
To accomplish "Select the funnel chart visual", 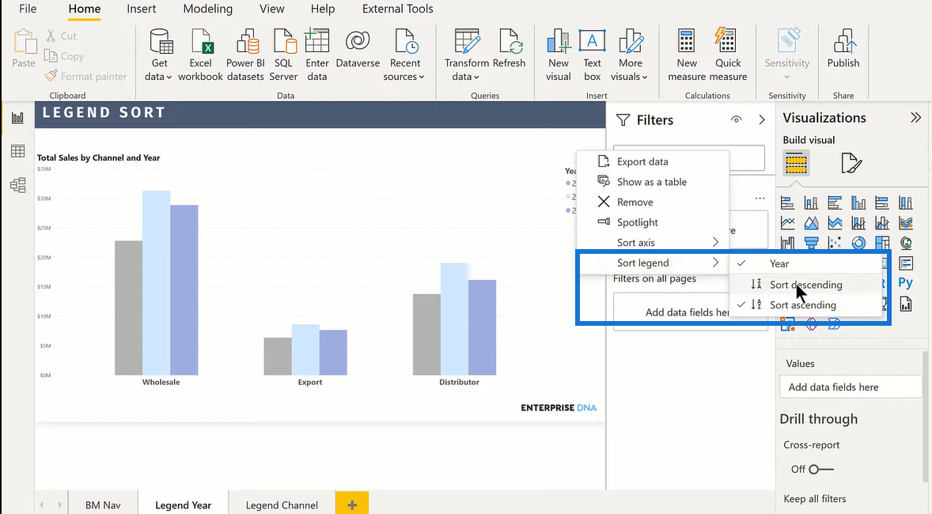I will [811, 243].
